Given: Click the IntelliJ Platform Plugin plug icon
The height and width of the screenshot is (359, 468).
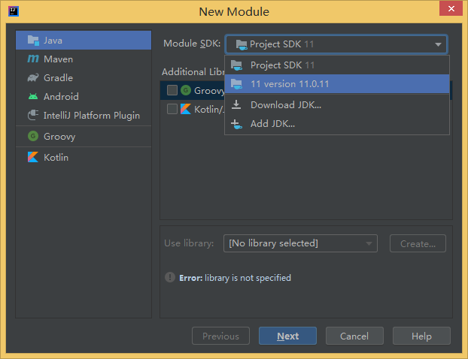Looking at the screenshot, I should pos(33,115).
